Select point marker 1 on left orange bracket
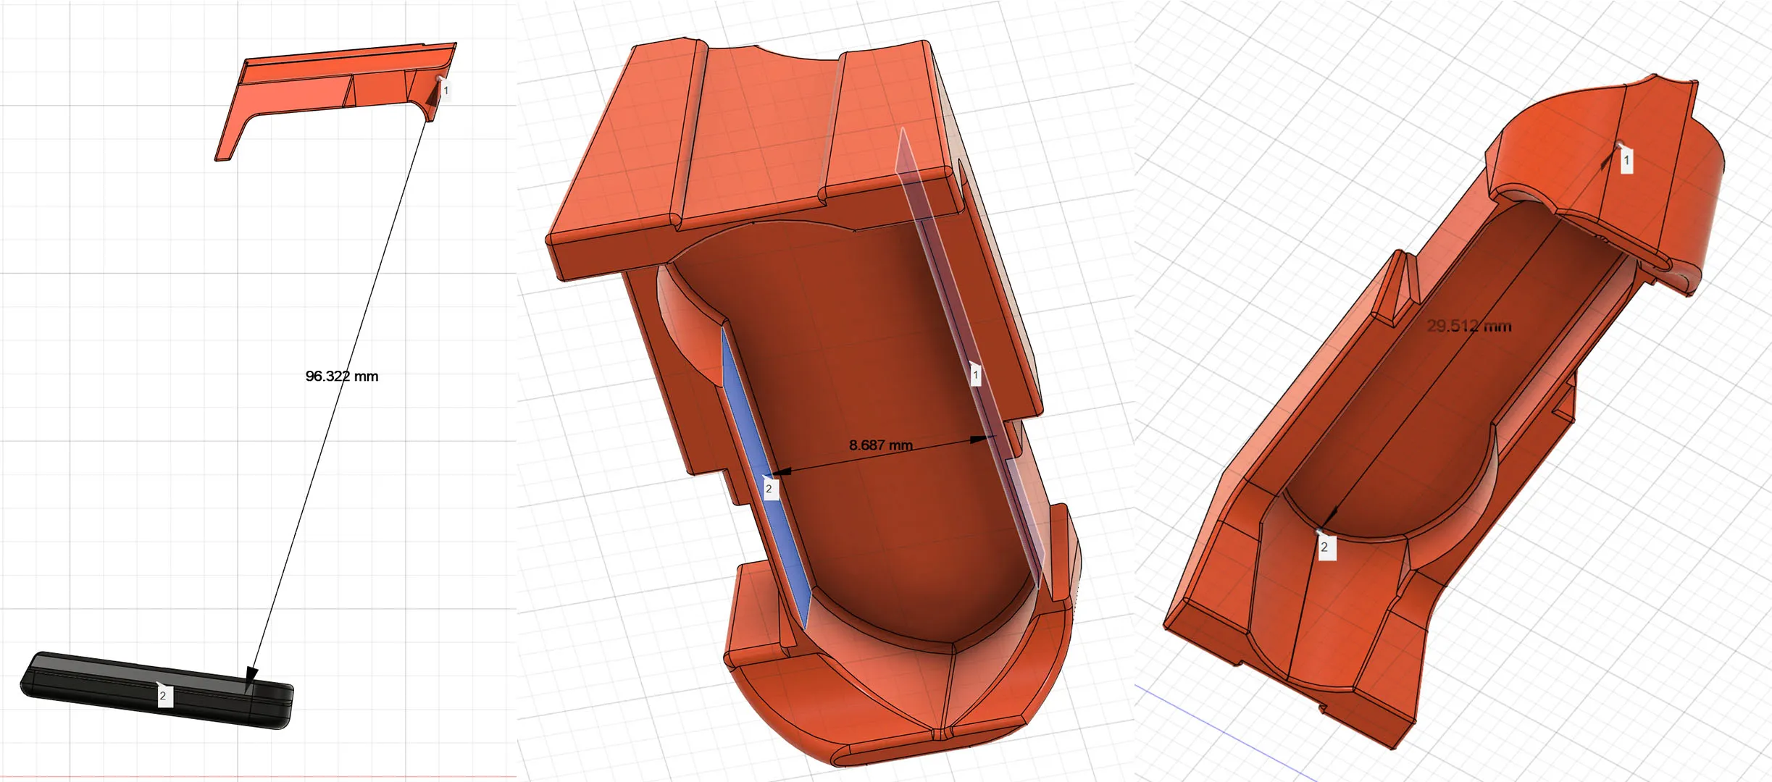The image size is (1772, 782). [x=446, y=91]
